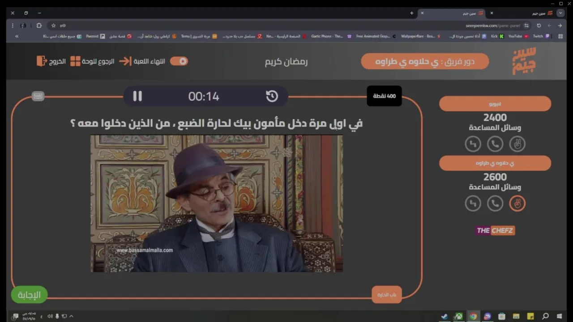Open Chrome profile avatar

(23, 25)
